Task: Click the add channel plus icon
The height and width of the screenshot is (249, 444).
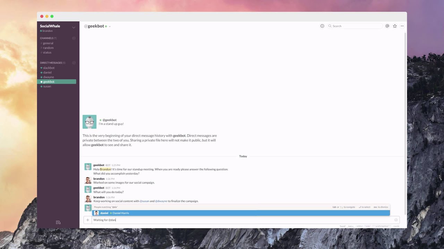Action: tap(74, 38)
